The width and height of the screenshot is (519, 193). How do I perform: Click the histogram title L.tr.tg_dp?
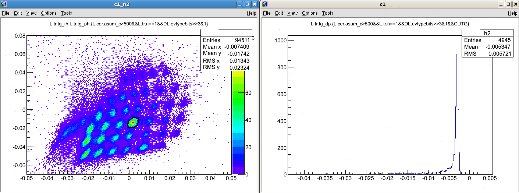click(x=390, y=24)
